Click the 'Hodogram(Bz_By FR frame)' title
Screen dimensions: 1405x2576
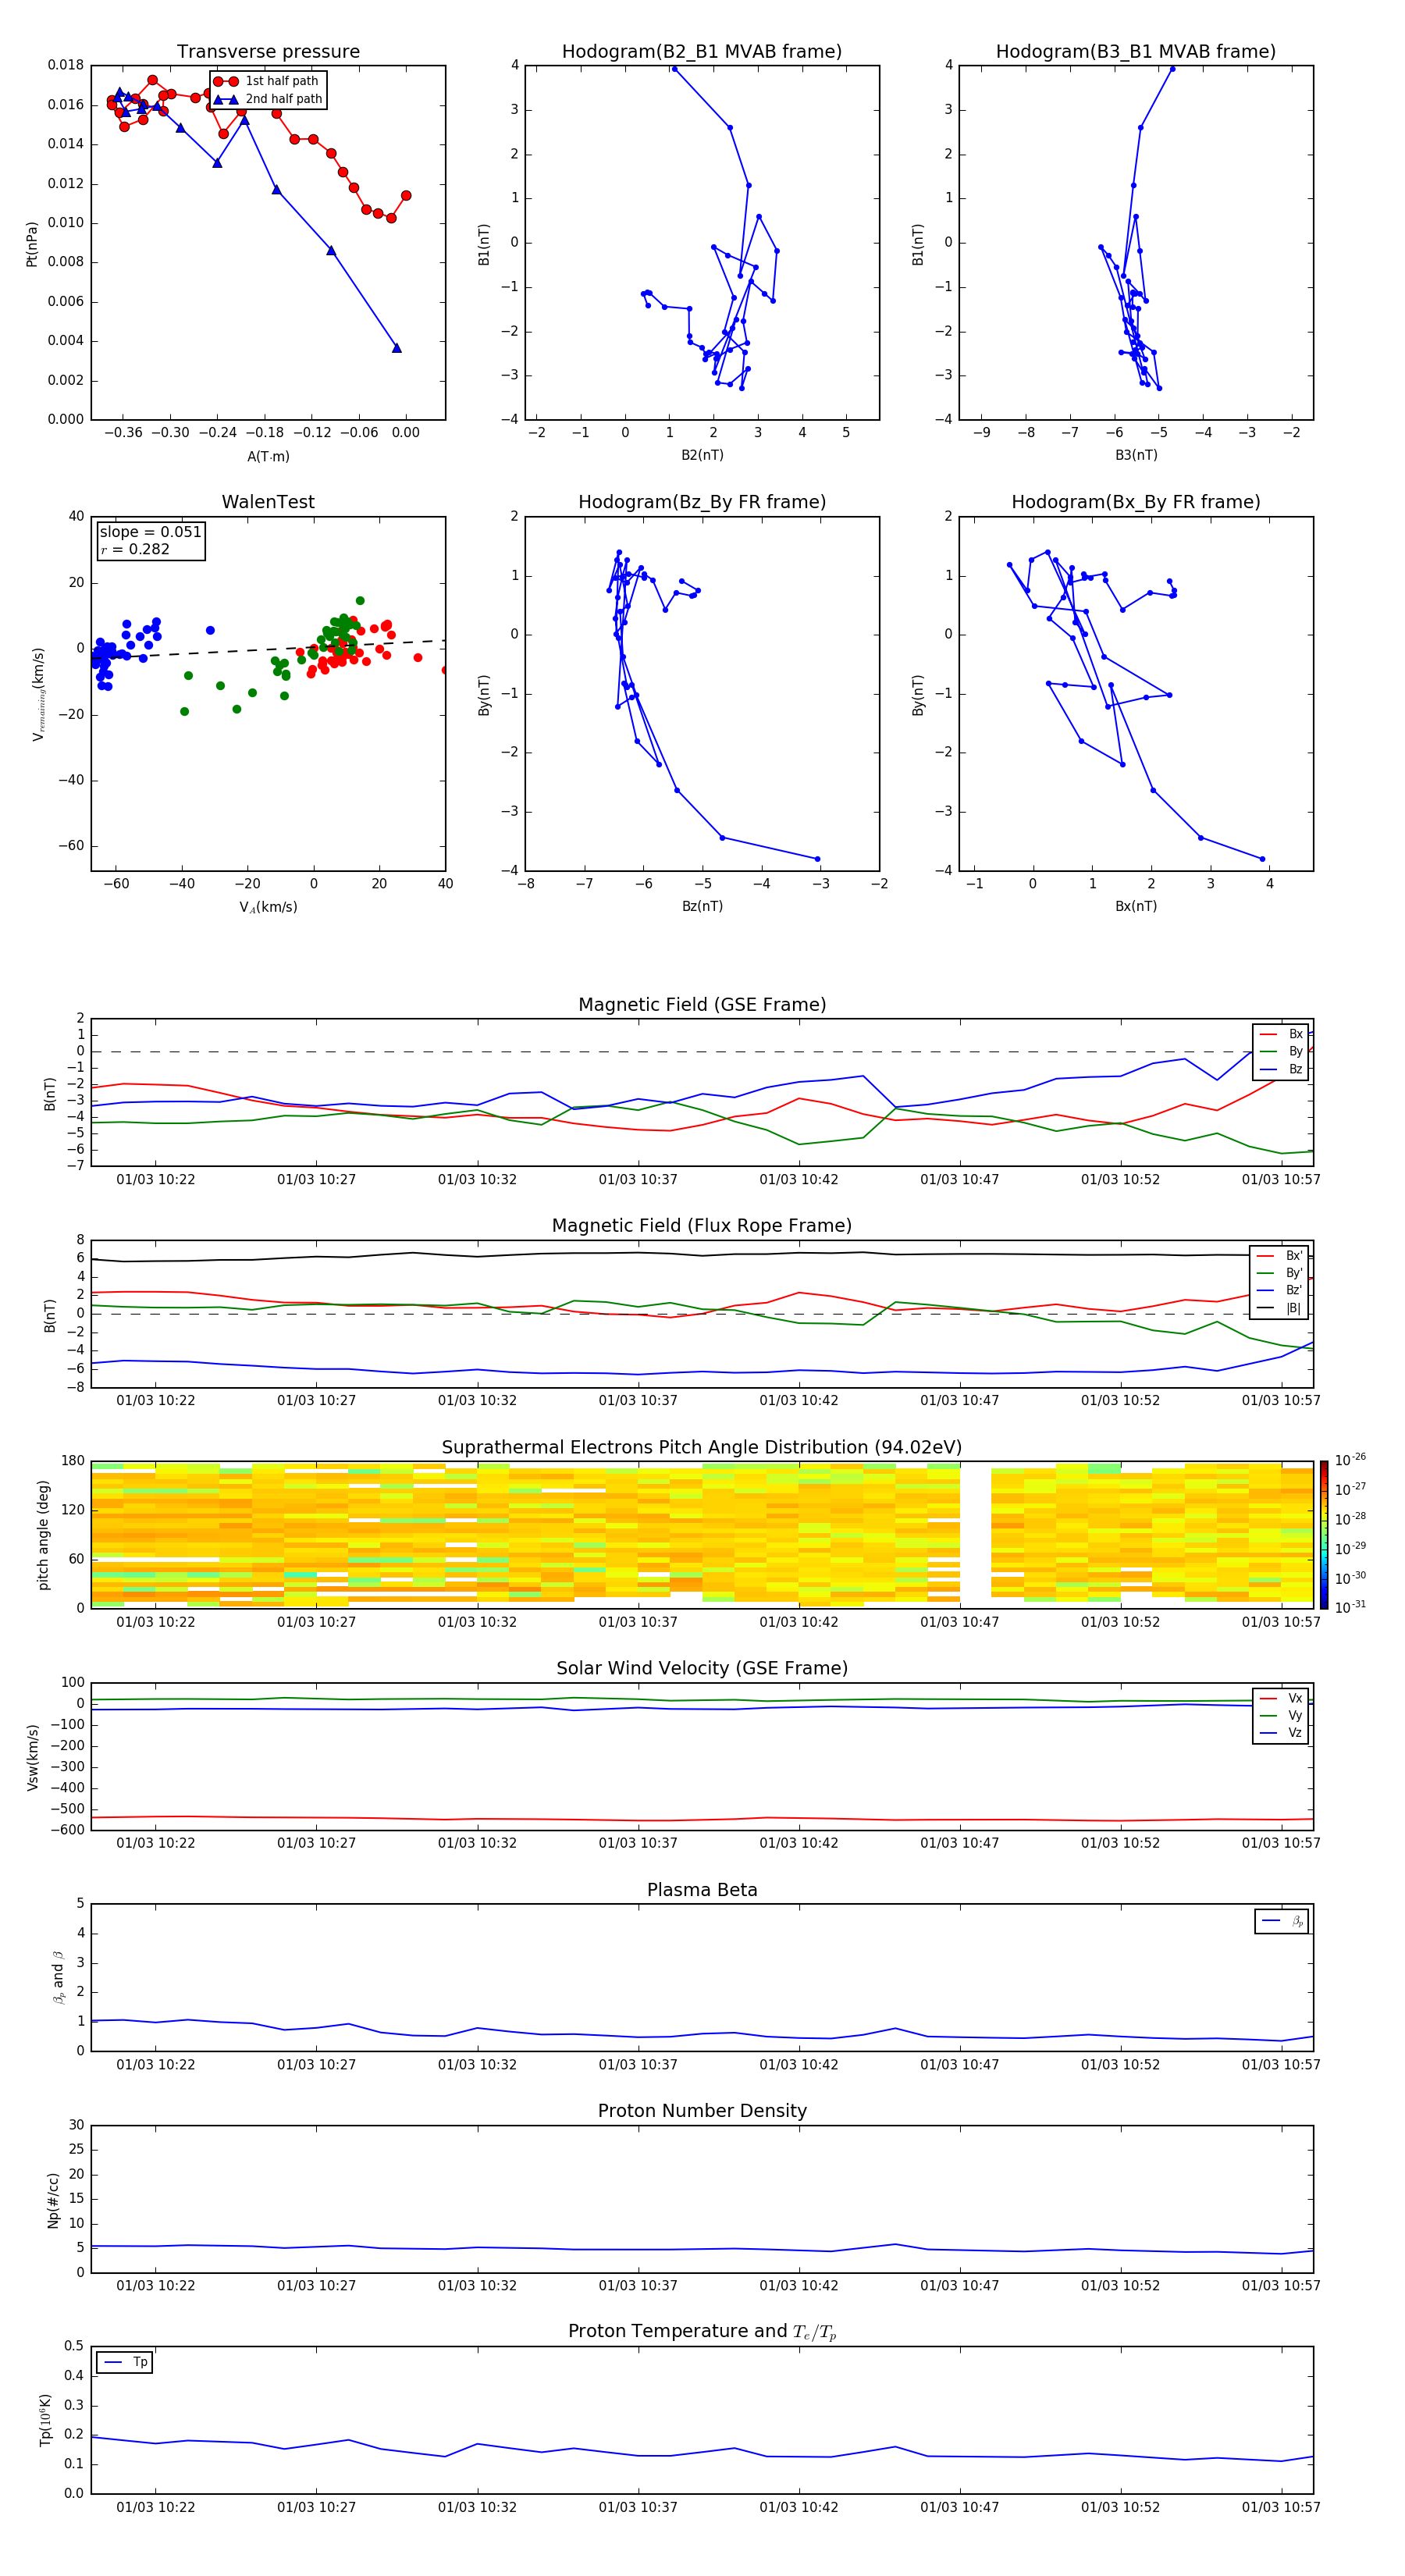(702, 502)
